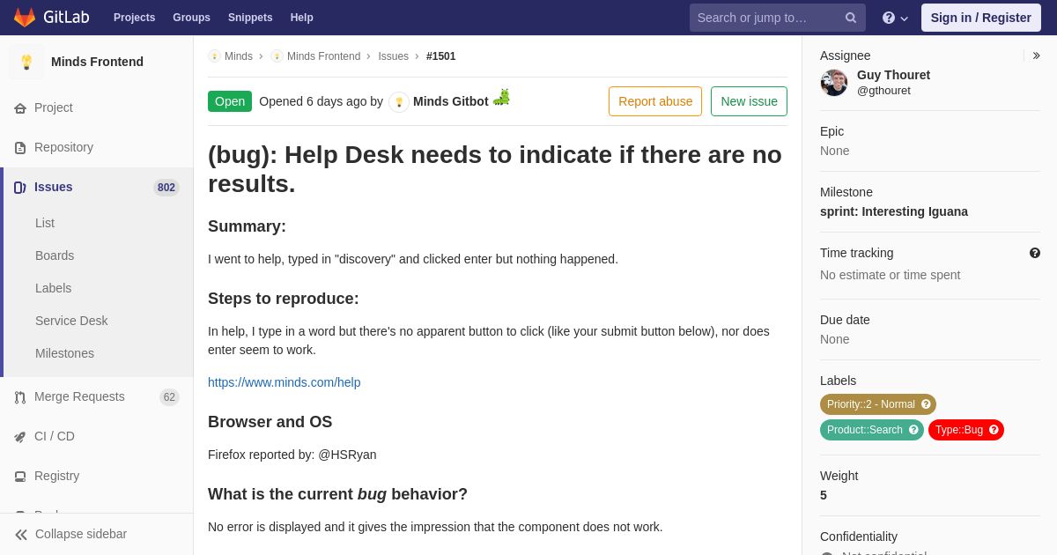The height and width of the screenshot is (555, 1057).
Task: Click Minds Frontend breadcrumb avatar icon
Action: (x=277, y=56)
